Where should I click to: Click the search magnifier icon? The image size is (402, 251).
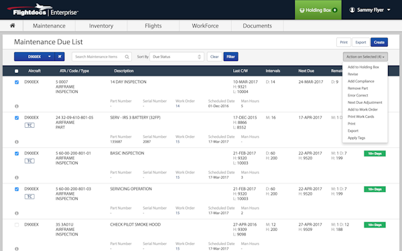click(127, 57)
